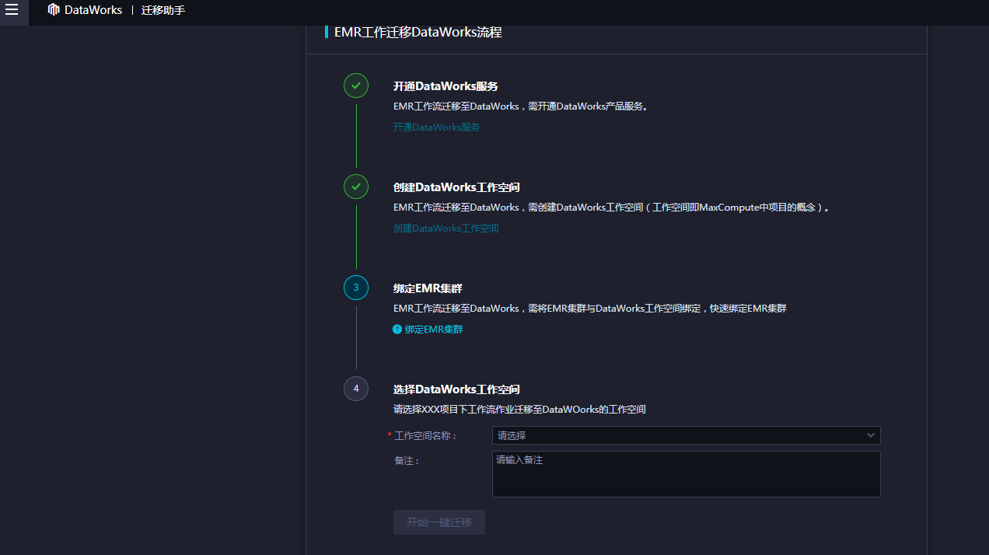Screen dimensions: 989x555
Task: Click the step 2 completed checkmark icon
Action: (x=356, y=187)
